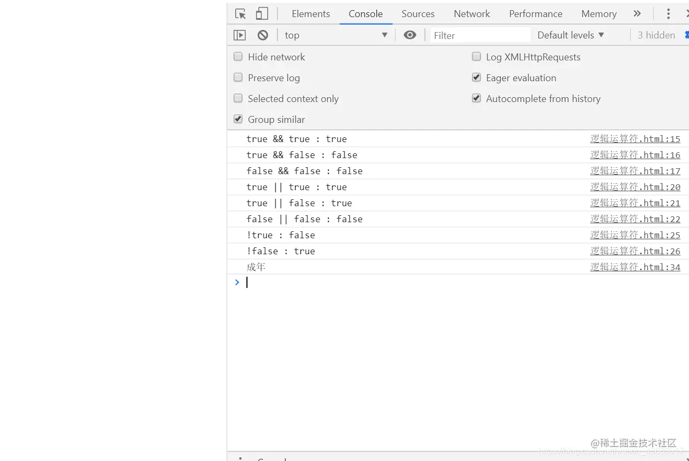Select log text 'true && false : false'
This screenshot has height=461, width=689.
point(302,155)
